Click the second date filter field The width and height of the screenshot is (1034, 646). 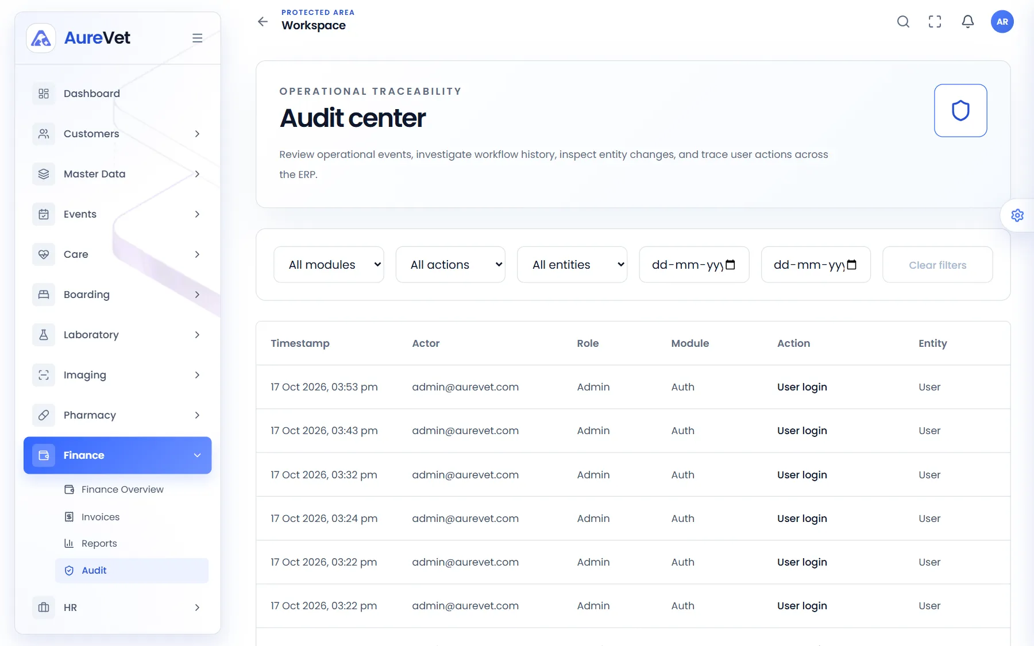tap(816, 265)
